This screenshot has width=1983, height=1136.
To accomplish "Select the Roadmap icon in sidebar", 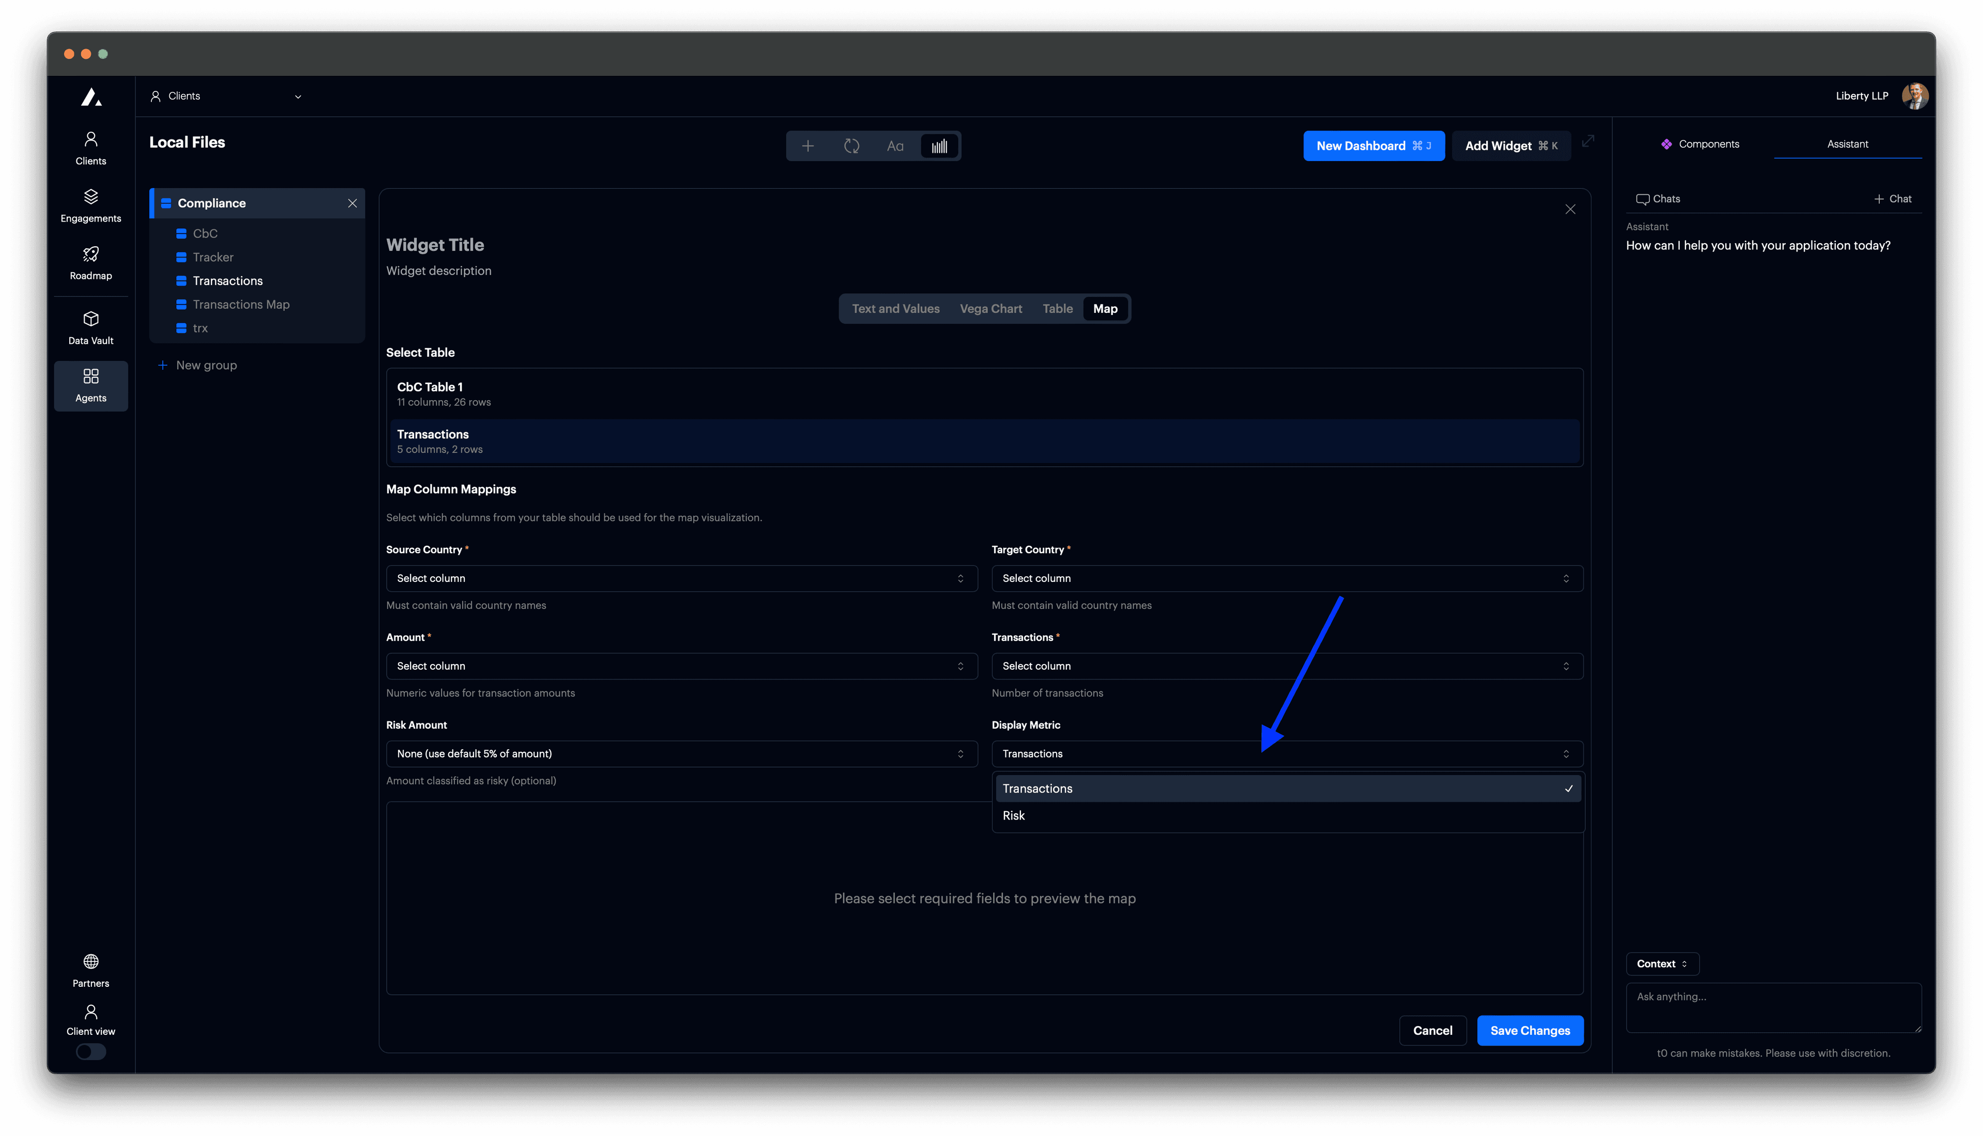I will coord(90,262).
